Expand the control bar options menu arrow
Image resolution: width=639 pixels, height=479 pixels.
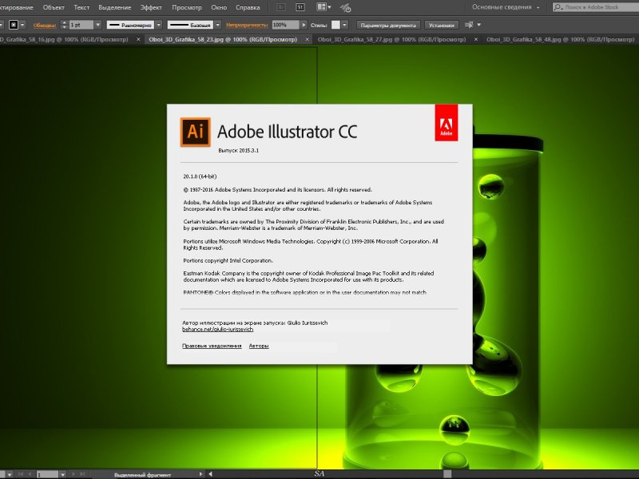tap(478, 25)
